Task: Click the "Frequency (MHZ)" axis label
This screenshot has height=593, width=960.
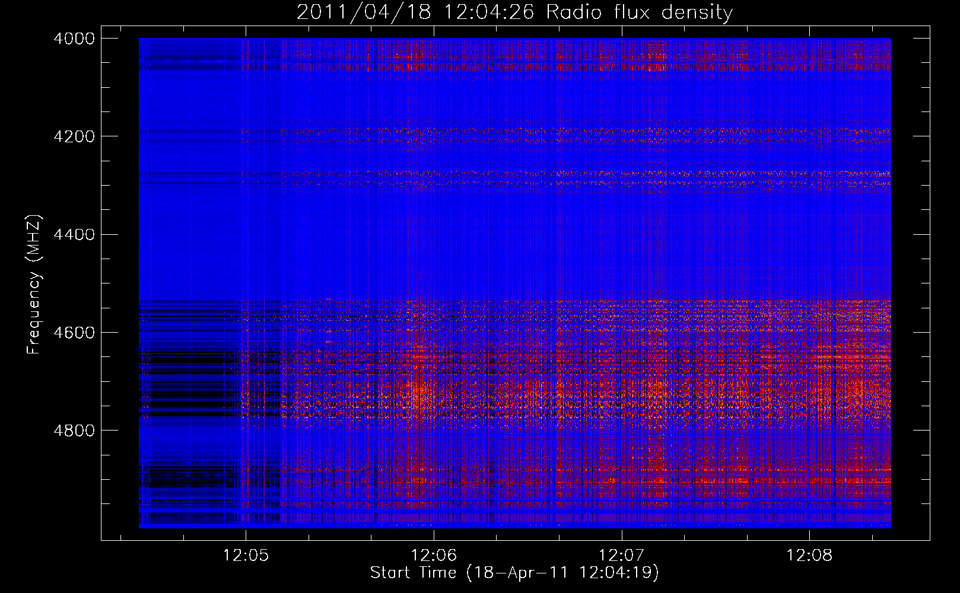Action: pos(34,285)
